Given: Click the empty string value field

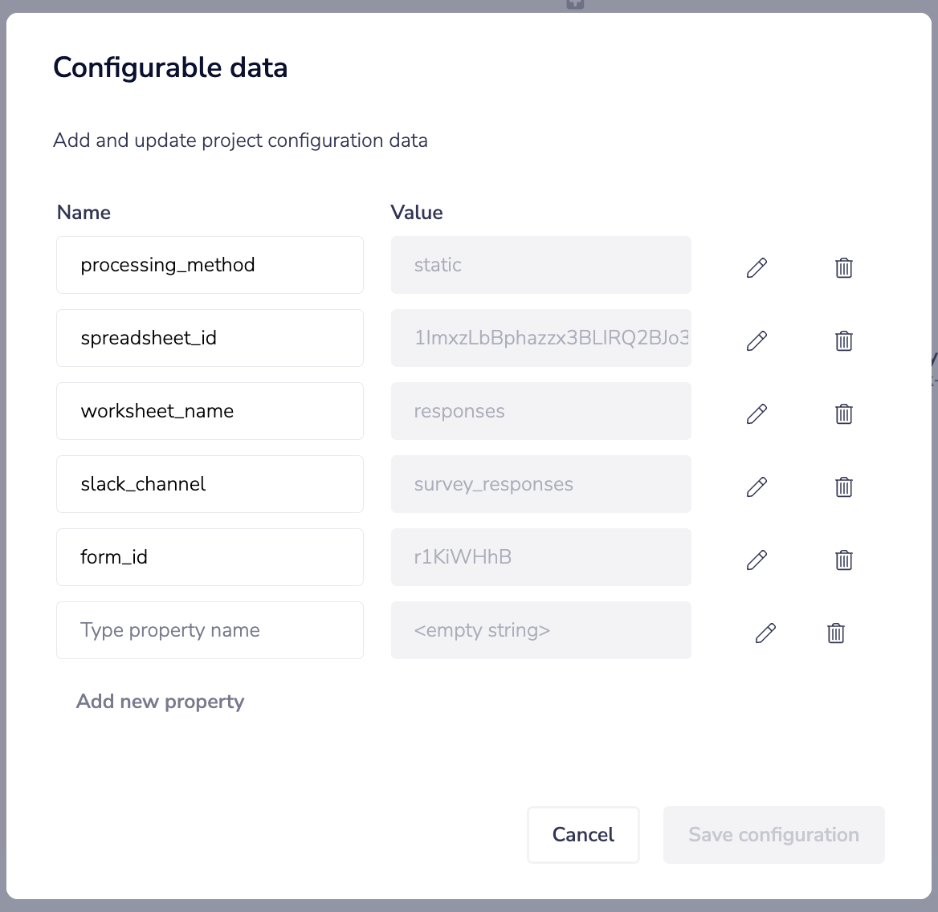Looking at the screenshot, I should coord(540,630).
